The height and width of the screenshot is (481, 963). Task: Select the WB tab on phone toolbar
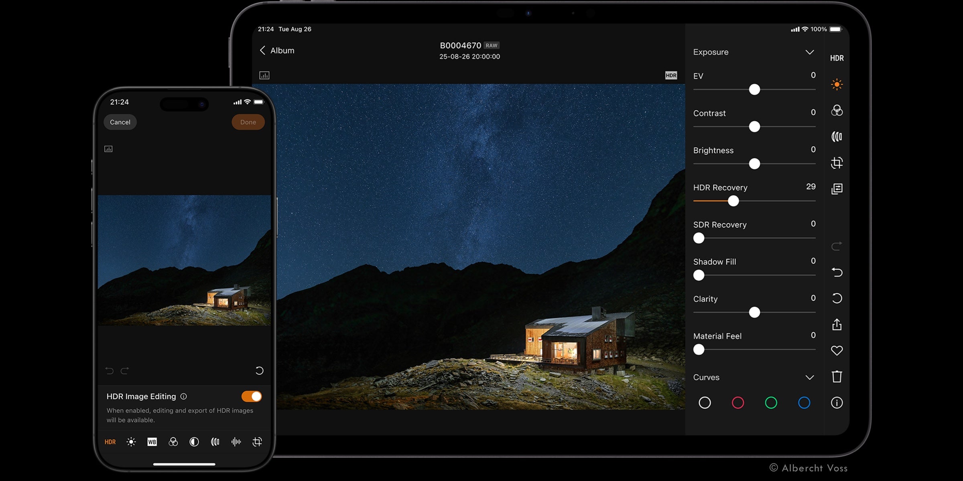[x=152, y=442]
